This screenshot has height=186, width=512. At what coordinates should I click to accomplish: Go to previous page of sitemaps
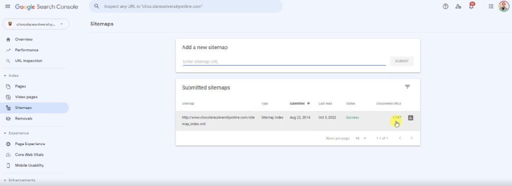click(x=399, y=138)
